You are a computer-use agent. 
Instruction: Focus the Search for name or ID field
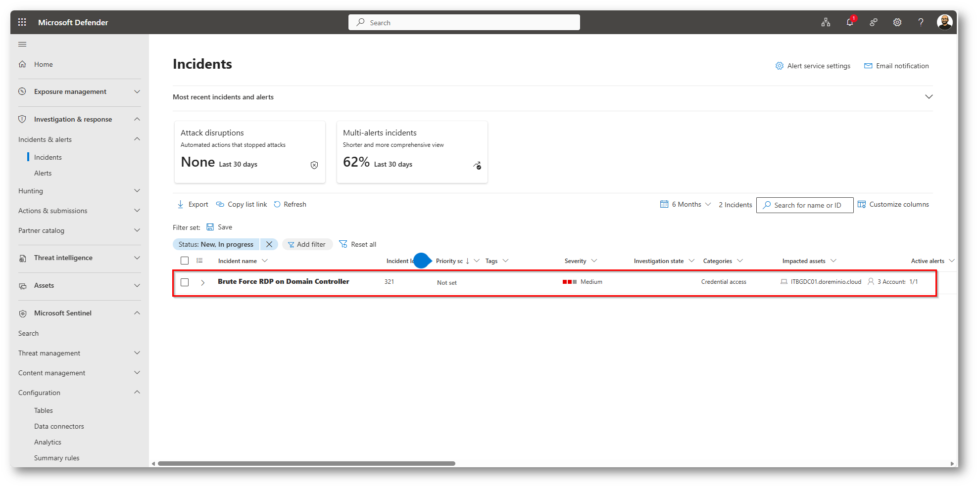pos(805,205)
